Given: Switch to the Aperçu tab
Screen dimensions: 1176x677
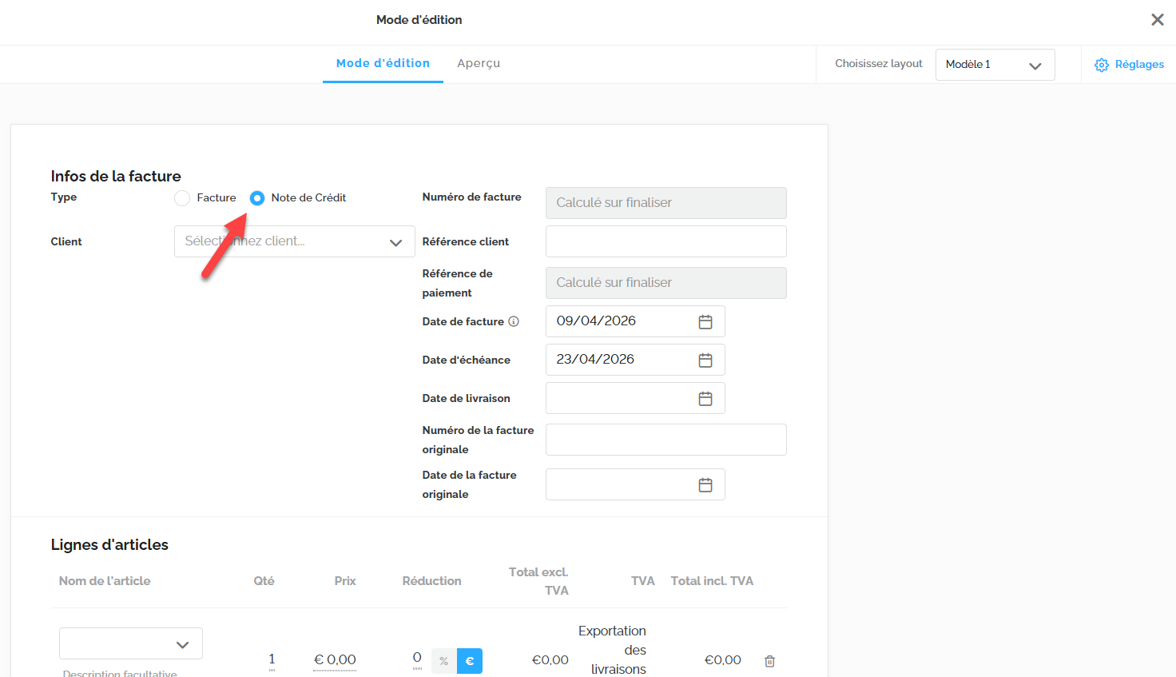Looking at the screenshot, I should click(x=479, y=63).
